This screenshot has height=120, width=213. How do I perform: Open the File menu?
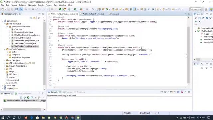[2, 5]
